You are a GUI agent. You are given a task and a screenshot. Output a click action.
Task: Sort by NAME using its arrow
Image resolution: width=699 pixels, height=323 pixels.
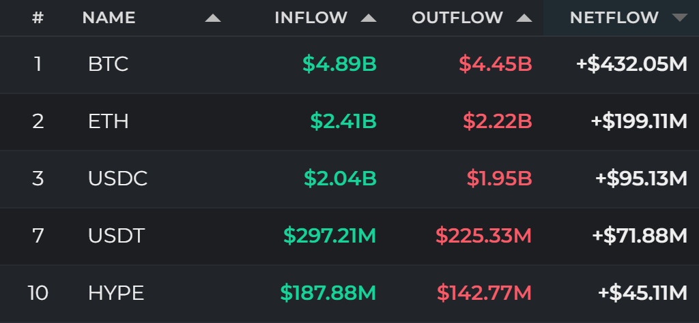[x=213, y=18]
